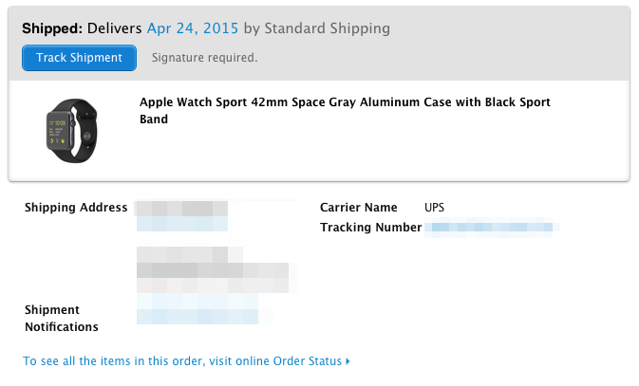The width and height of the screenshot is (639, 386).
Task: Click the Tracking Number label
Action: (370, 228)
